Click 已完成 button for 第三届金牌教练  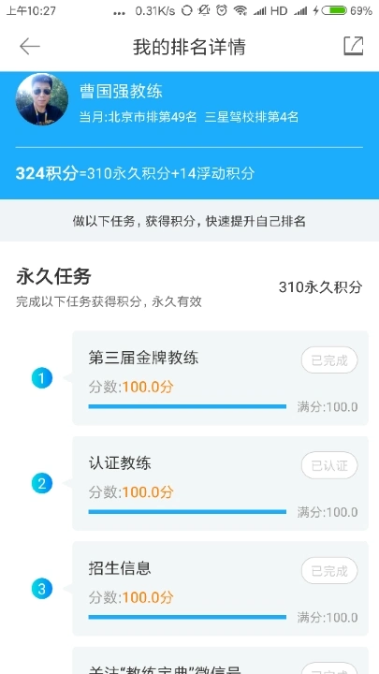click(x=329, y=360)
